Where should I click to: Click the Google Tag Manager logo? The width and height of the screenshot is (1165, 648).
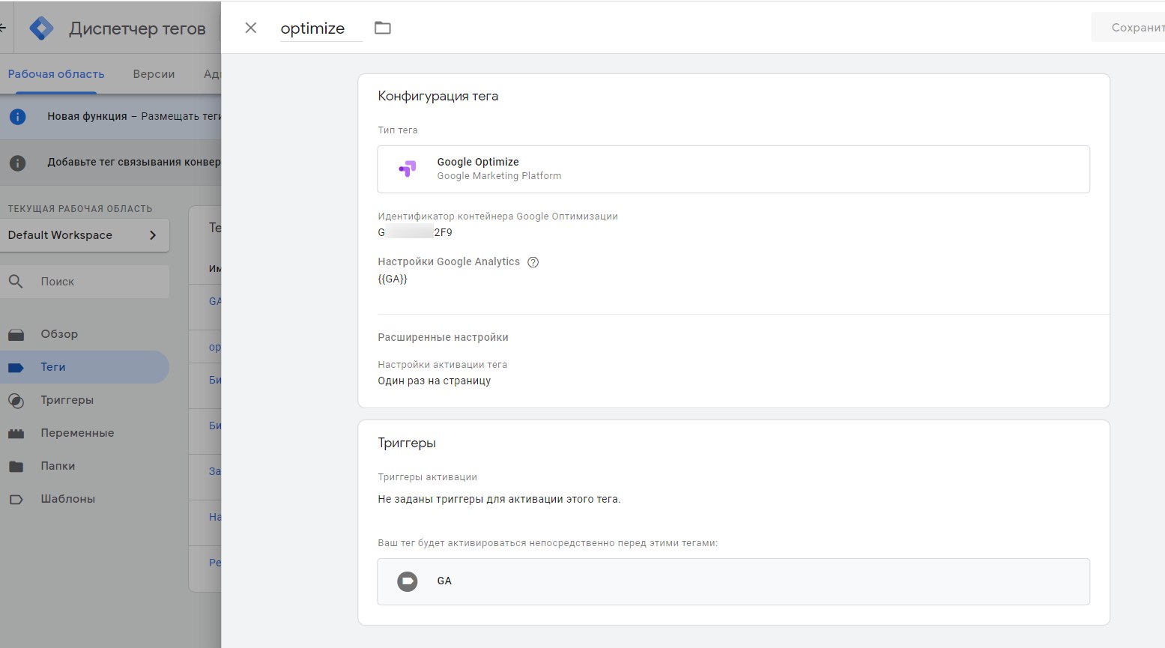(41, 28)
